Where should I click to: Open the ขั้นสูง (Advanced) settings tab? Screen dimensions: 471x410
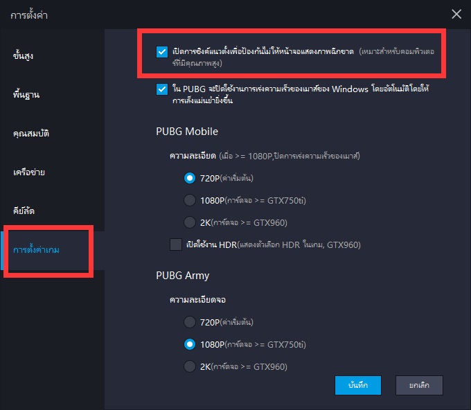tap(24, 55)
